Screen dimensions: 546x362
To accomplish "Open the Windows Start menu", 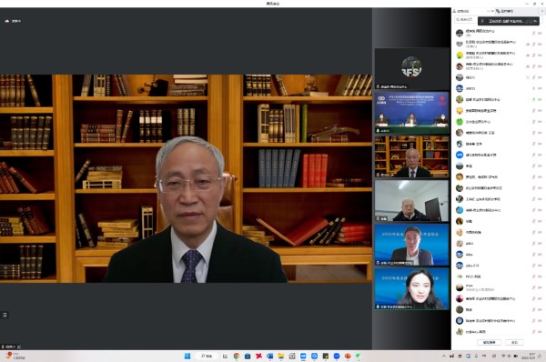I will [187, 356].
